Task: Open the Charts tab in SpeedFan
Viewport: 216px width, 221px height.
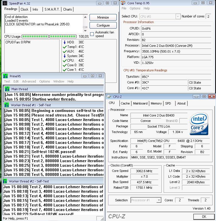Action: 68,9
